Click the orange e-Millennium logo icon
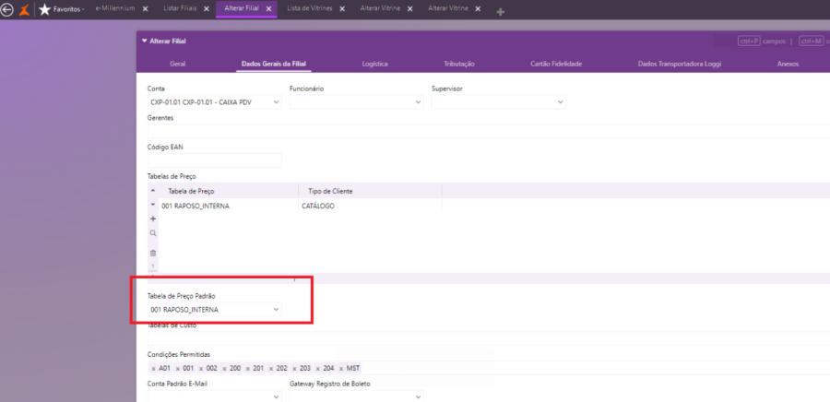The width and height of the screenshot is (830, 402). click(x=24, y=9)
